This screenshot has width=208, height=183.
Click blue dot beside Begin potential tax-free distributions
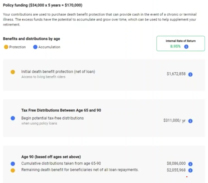(x=13, y=118)
